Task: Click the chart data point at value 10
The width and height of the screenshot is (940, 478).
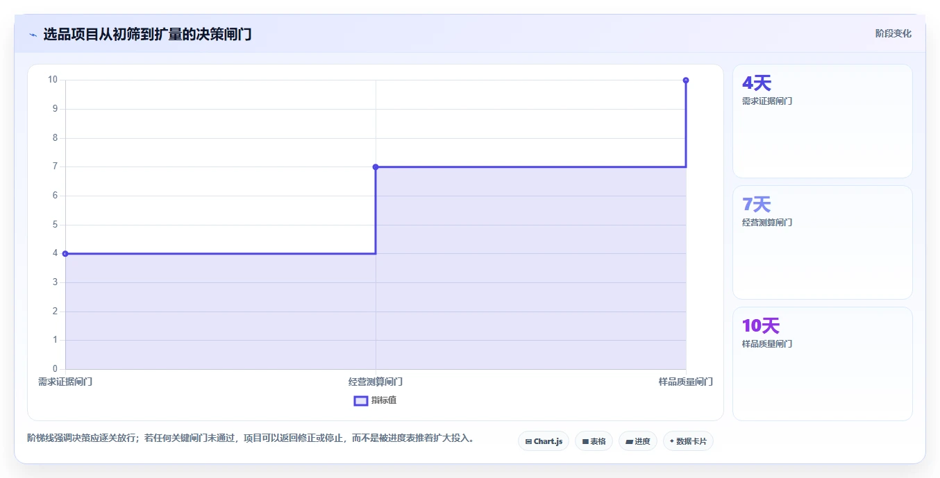Action: tap(686, 80)
